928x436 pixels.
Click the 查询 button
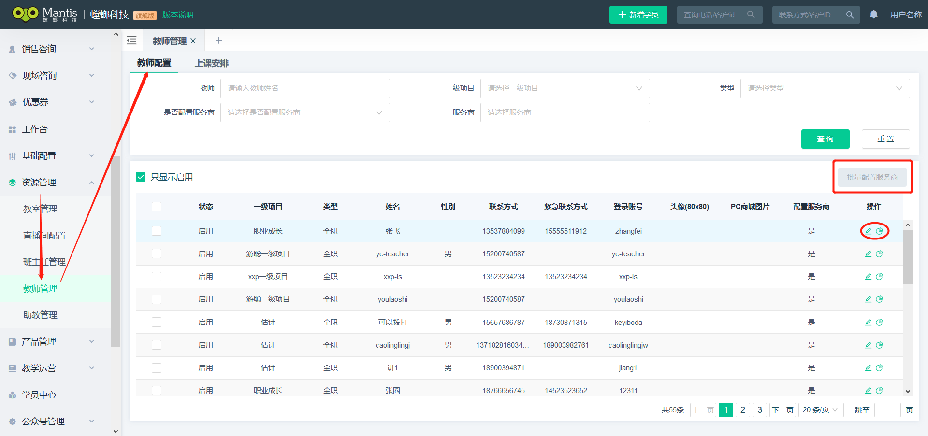(x=825, y=139)
